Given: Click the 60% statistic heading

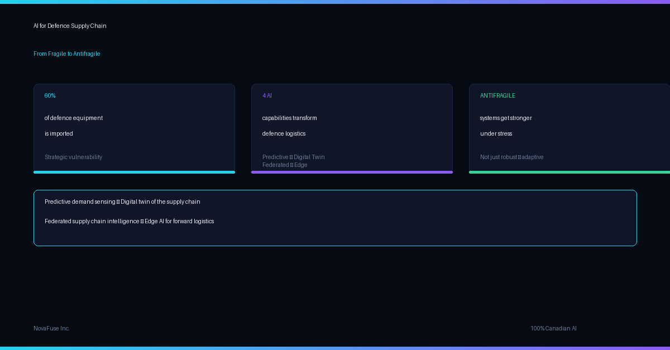Looking at the screenshot, I should (x=50, y=95).
